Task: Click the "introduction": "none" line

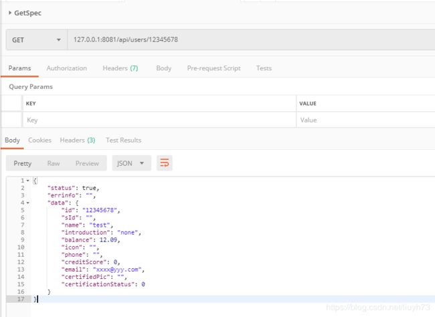Action: [x=101, y=233]
